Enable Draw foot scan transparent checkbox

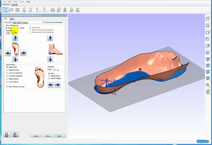(x=43, y=22)
